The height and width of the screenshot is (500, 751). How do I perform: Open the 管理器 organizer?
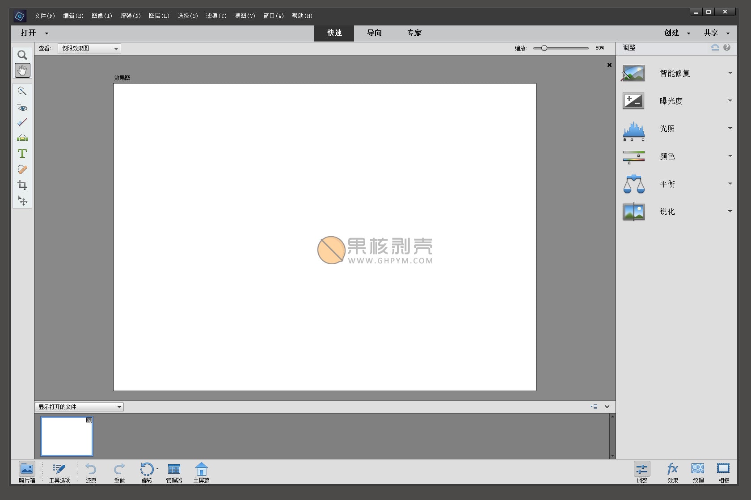(174, 472)
